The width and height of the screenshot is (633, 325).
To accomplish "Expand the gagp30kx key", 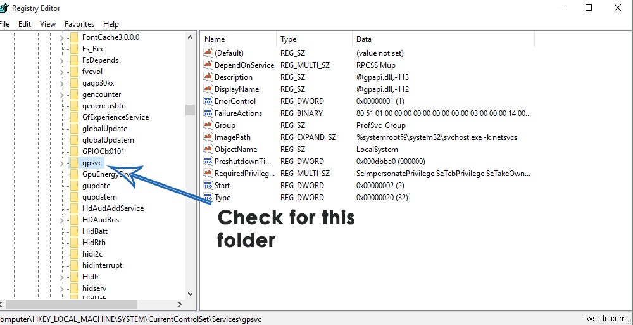I will pos(61,83).
